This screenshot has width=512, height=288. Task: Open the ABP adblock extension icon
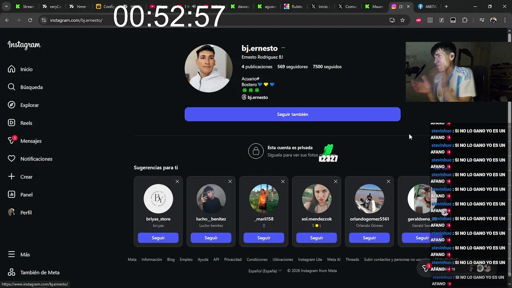[418, 20]
